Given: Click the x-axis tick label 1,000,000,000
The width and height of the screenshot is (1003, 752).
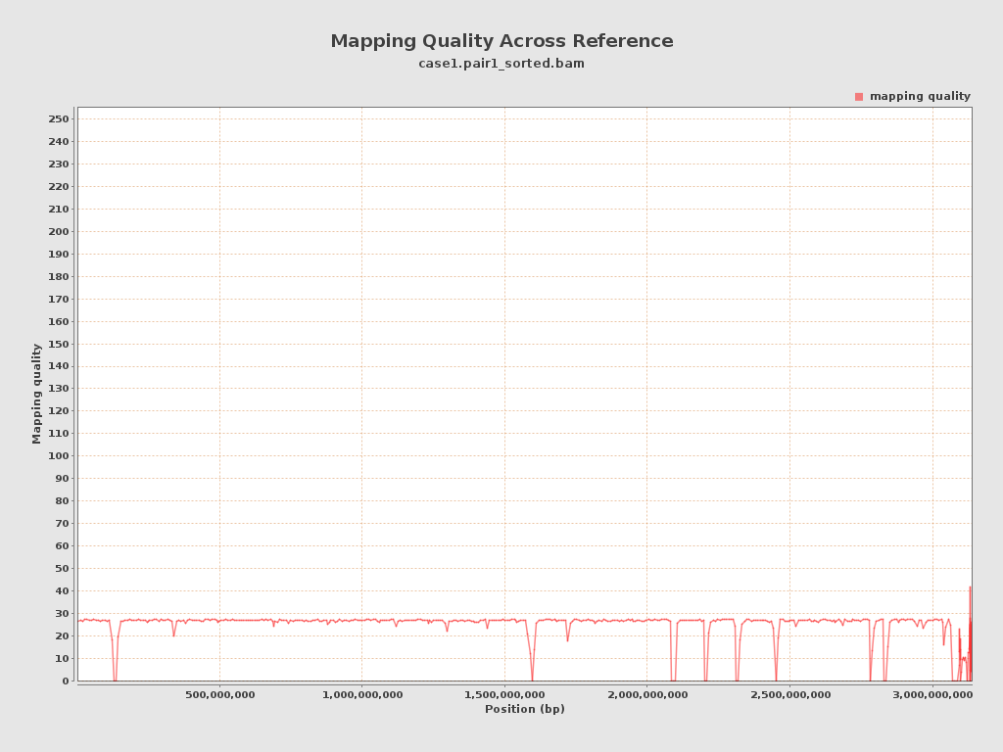Looking at the screenshot, I should 362,694.
